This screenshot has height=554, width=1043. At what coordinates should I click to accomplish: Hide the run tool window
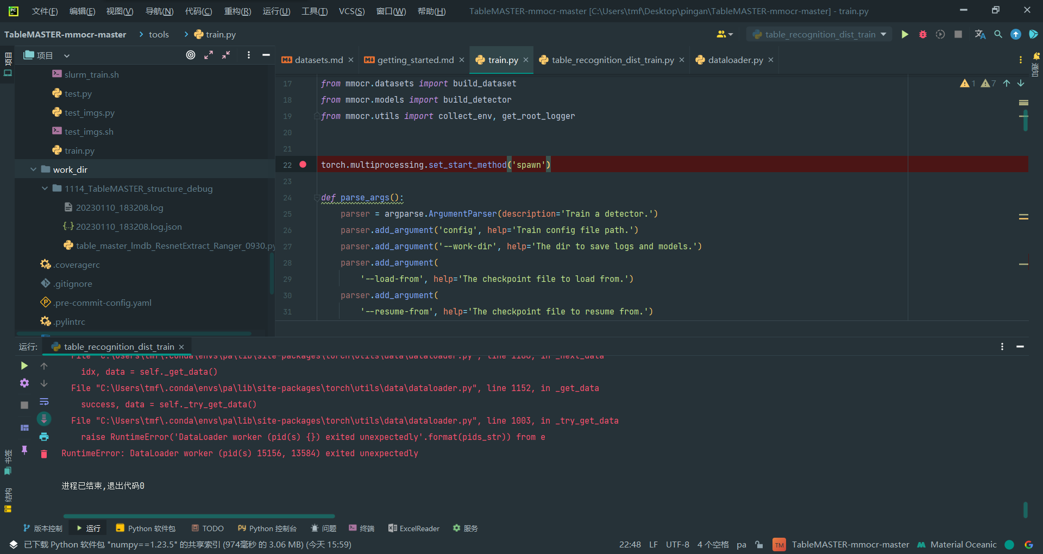1020,347
